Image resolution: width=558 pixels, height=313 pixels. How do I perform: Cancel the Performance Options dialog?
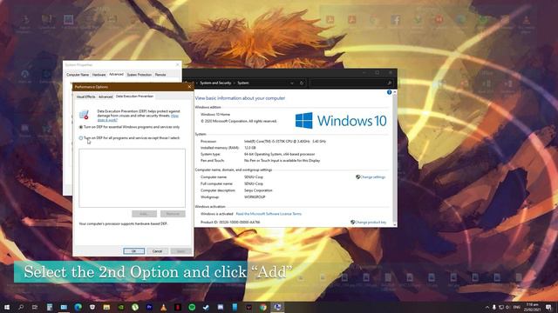click(x=157, y=251)
